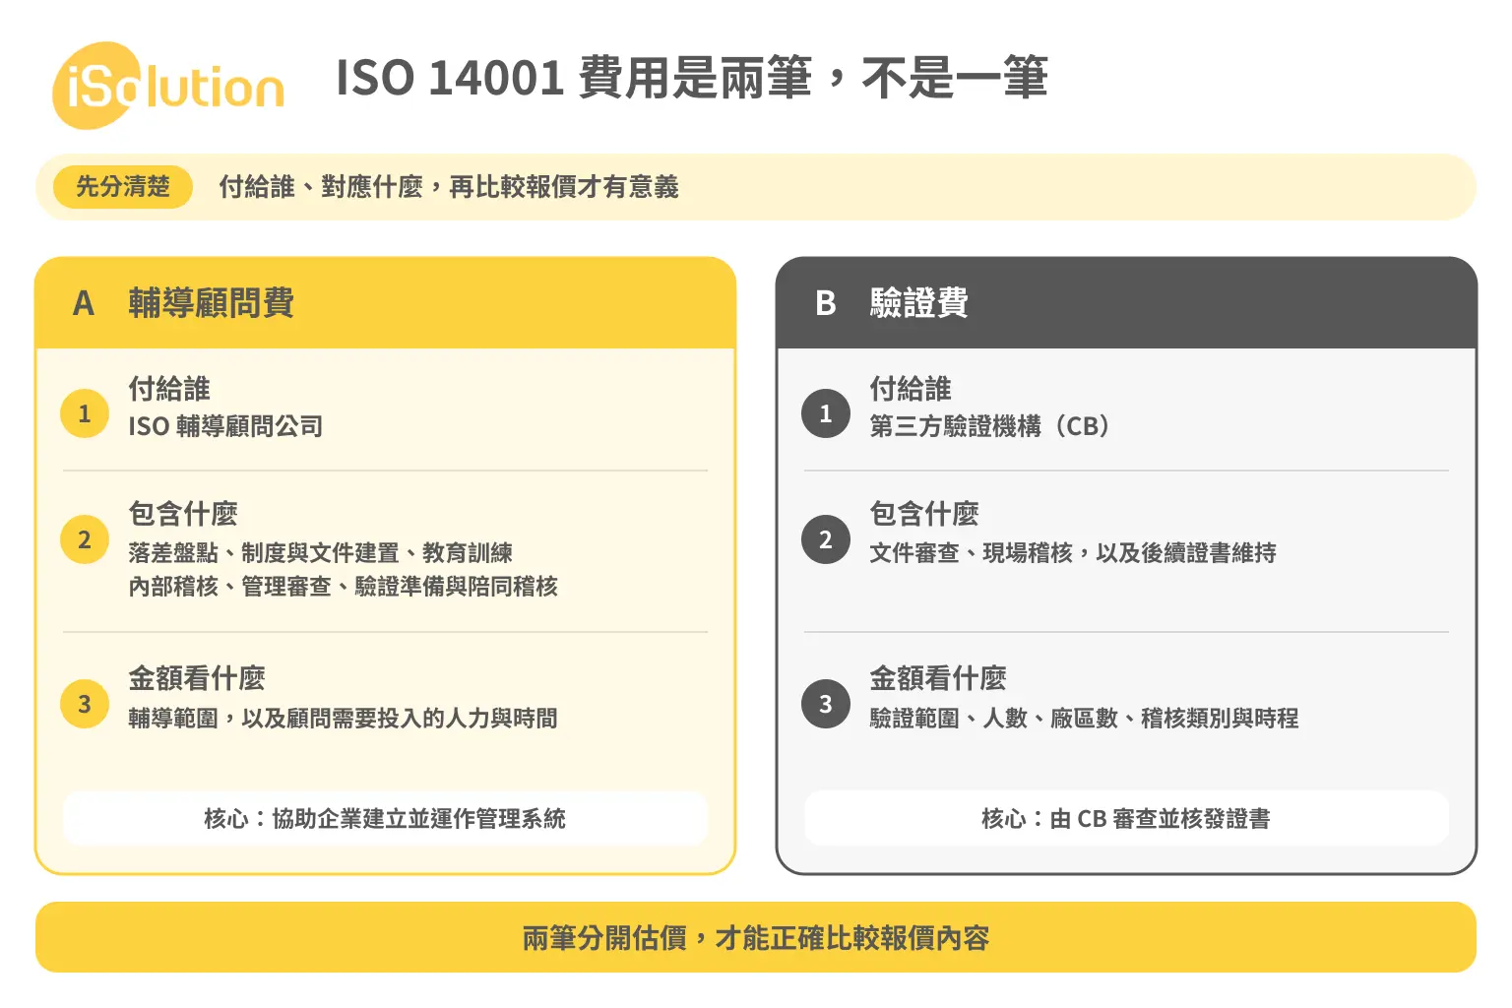Select 金額看什麼 heading in the 驗證費 card
Image resolution: width=1512 pixels, height=1008 pixels.
click(x=938, y=678)
